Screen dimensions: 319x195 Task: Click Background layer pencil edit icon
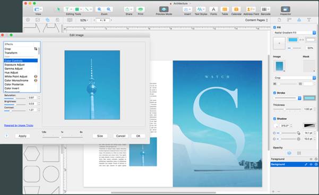[306, 164]
